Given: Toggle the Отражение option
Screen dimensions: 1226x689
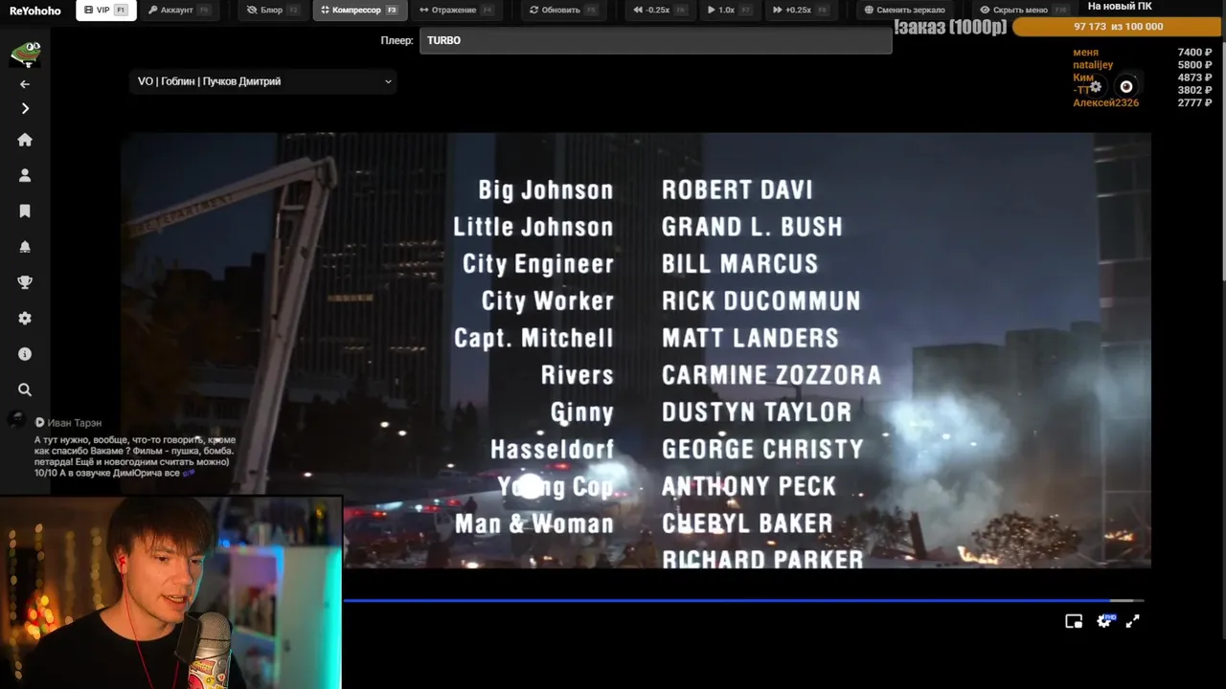Looking at the screenshot, I should (x=457, y=10).
